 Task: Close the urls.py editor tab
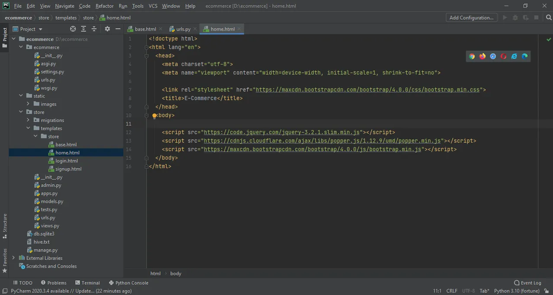195,29
